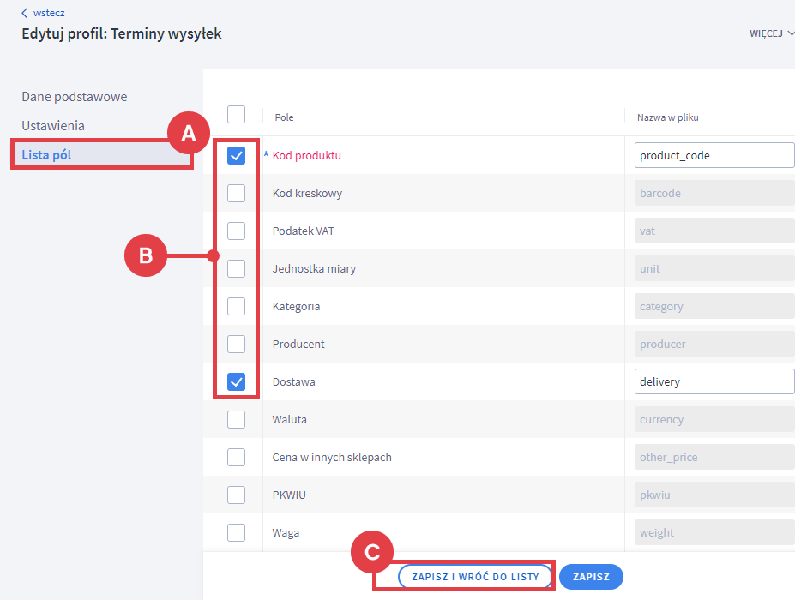Viewport: 795px width, 600px height.
Task: Enable the Kod kreskowy checkbox
Action: tap(237, 194)
